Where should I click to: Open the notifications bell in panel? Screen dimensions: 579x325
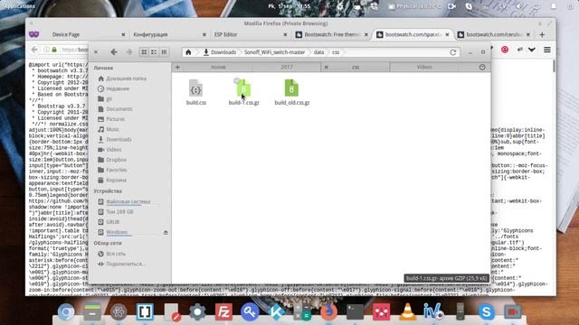pos(554,6)
